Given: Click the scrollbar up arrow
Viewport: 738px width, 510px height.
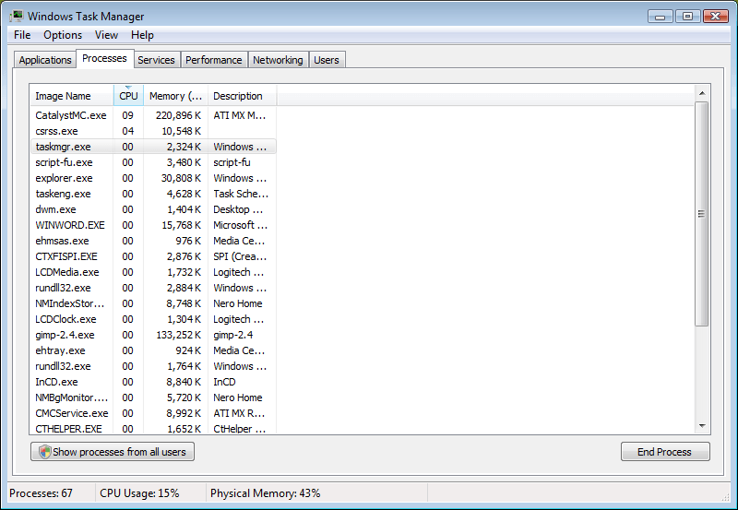Looking at the screenshot, I should coord(702,93).
